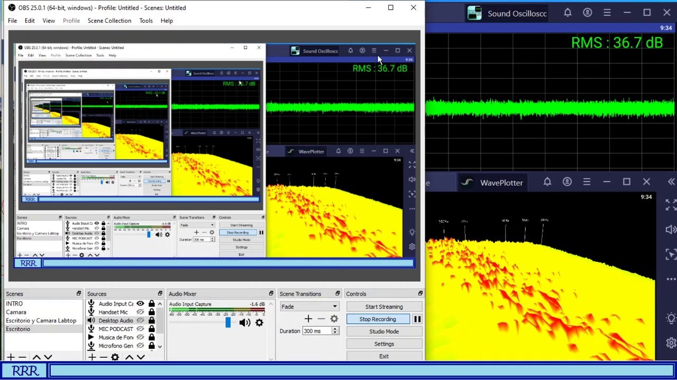This screenshot has width=677, height=380.
Task: Open the Audio Mixer gear settings
Action: [259, 322]
